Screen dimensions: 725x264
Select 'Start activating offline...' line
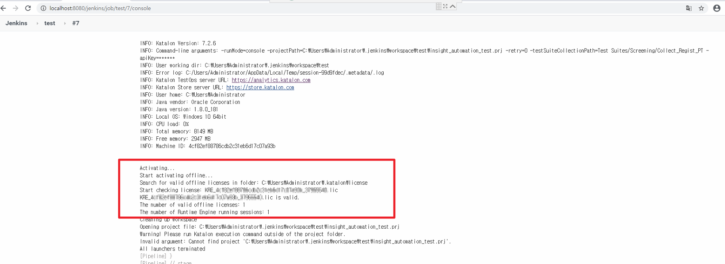point(176,176)
